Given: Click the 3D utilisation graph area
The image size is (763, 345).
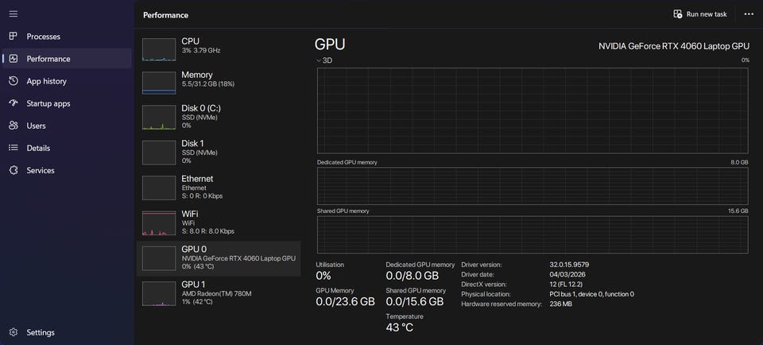Looking at the screenshot, I should tap(533, 111).
